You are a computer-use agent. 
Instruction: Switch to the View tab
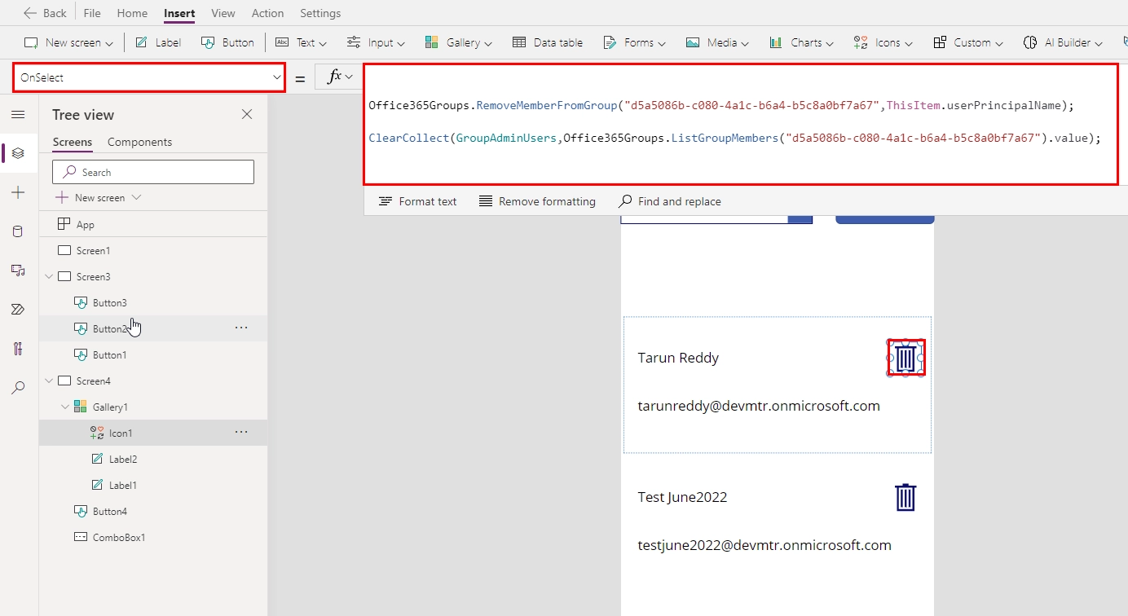click(x=223, y=13)
